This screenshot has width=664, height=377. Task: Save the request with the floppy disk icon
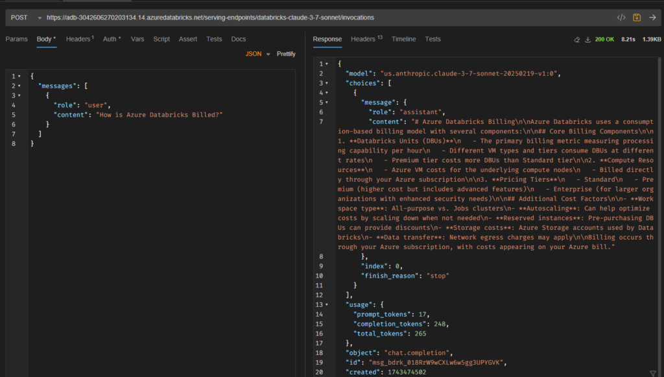coord(637,18)
